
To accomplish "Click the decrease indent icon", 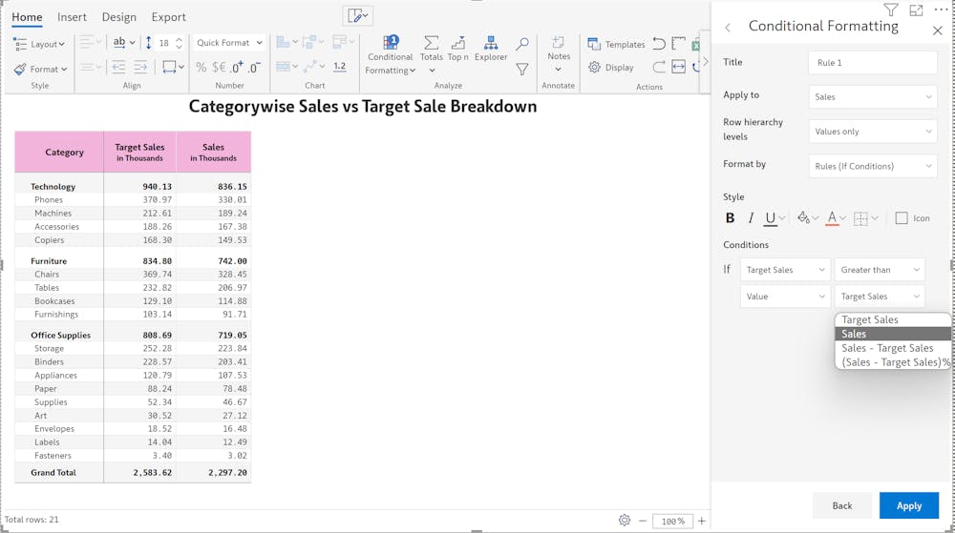I will 118,67.
